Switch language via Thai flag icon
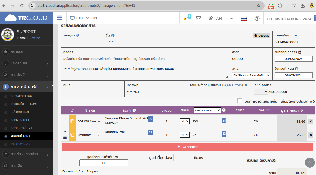This screenshot has width=316, height=175. (244, 18)
